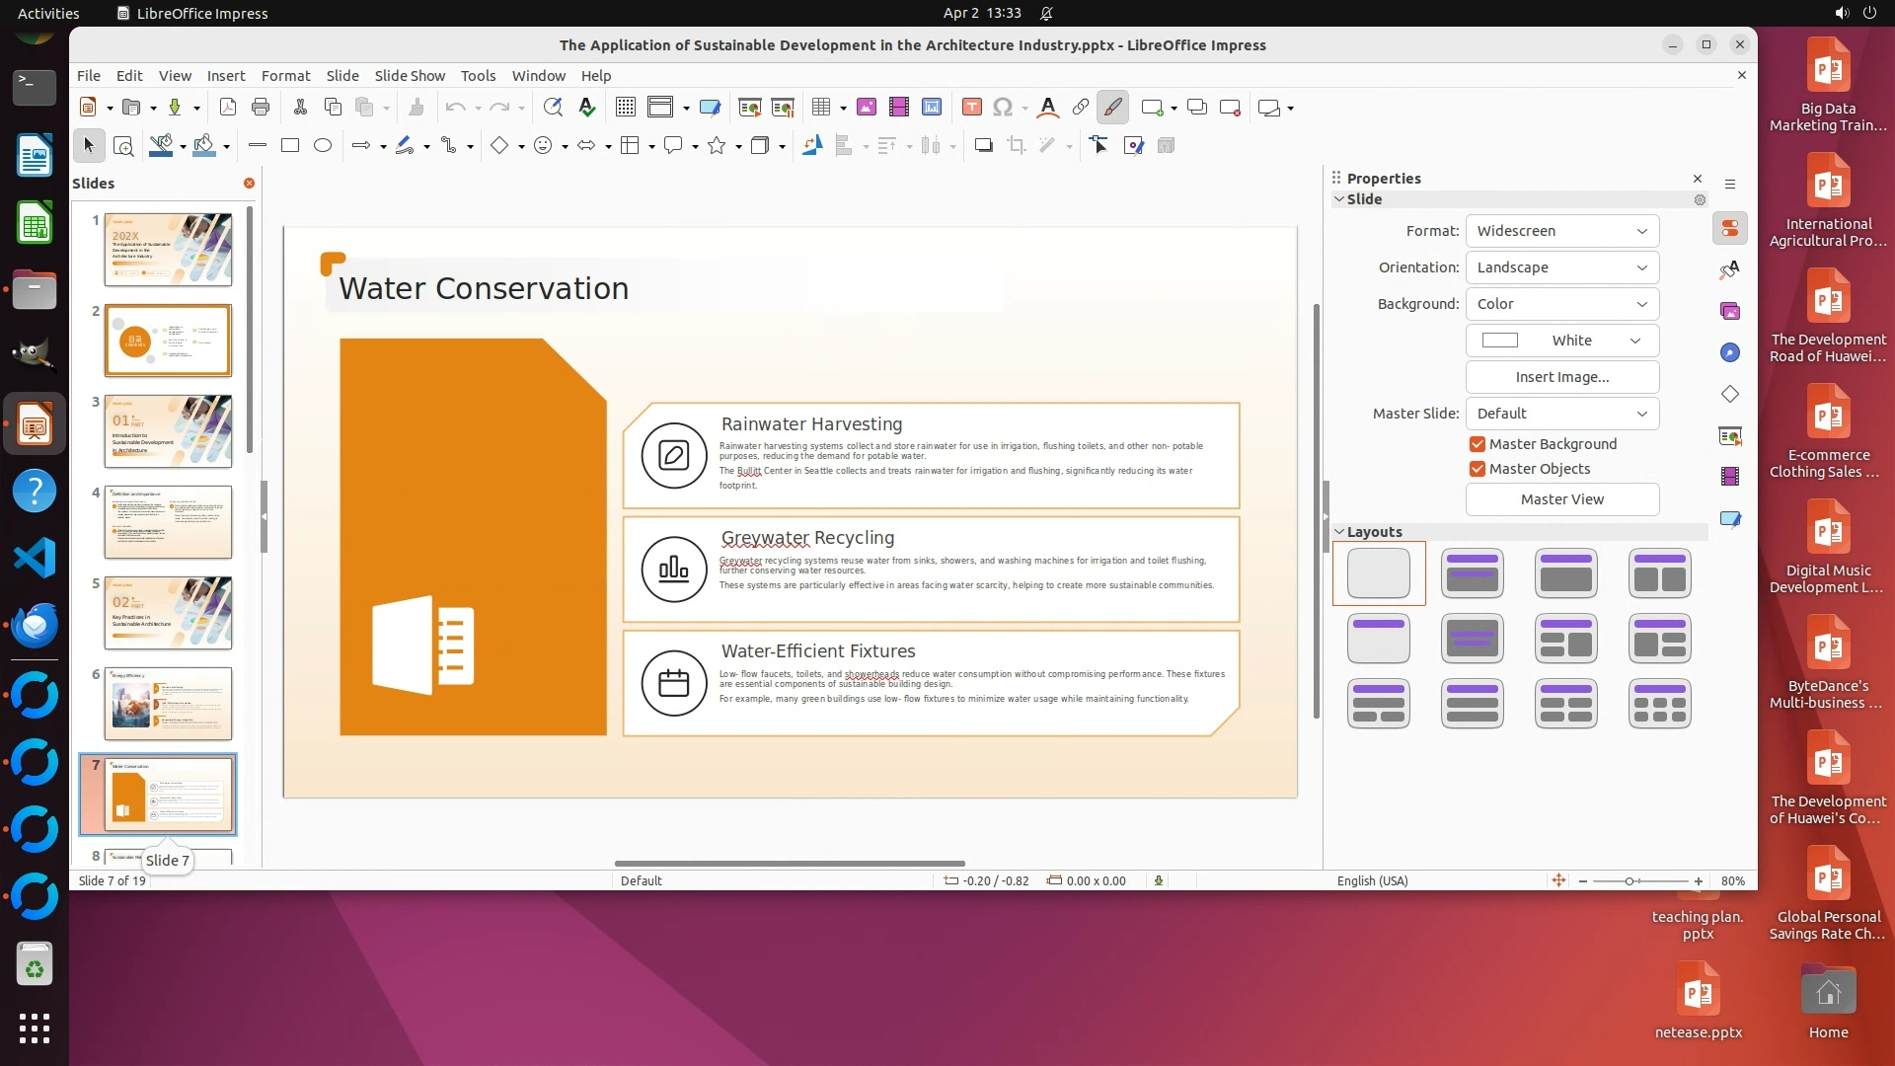Click the Insert Text Box icon
Image resolution: width=1895 pixels, height=1066 pixels.
971,108
